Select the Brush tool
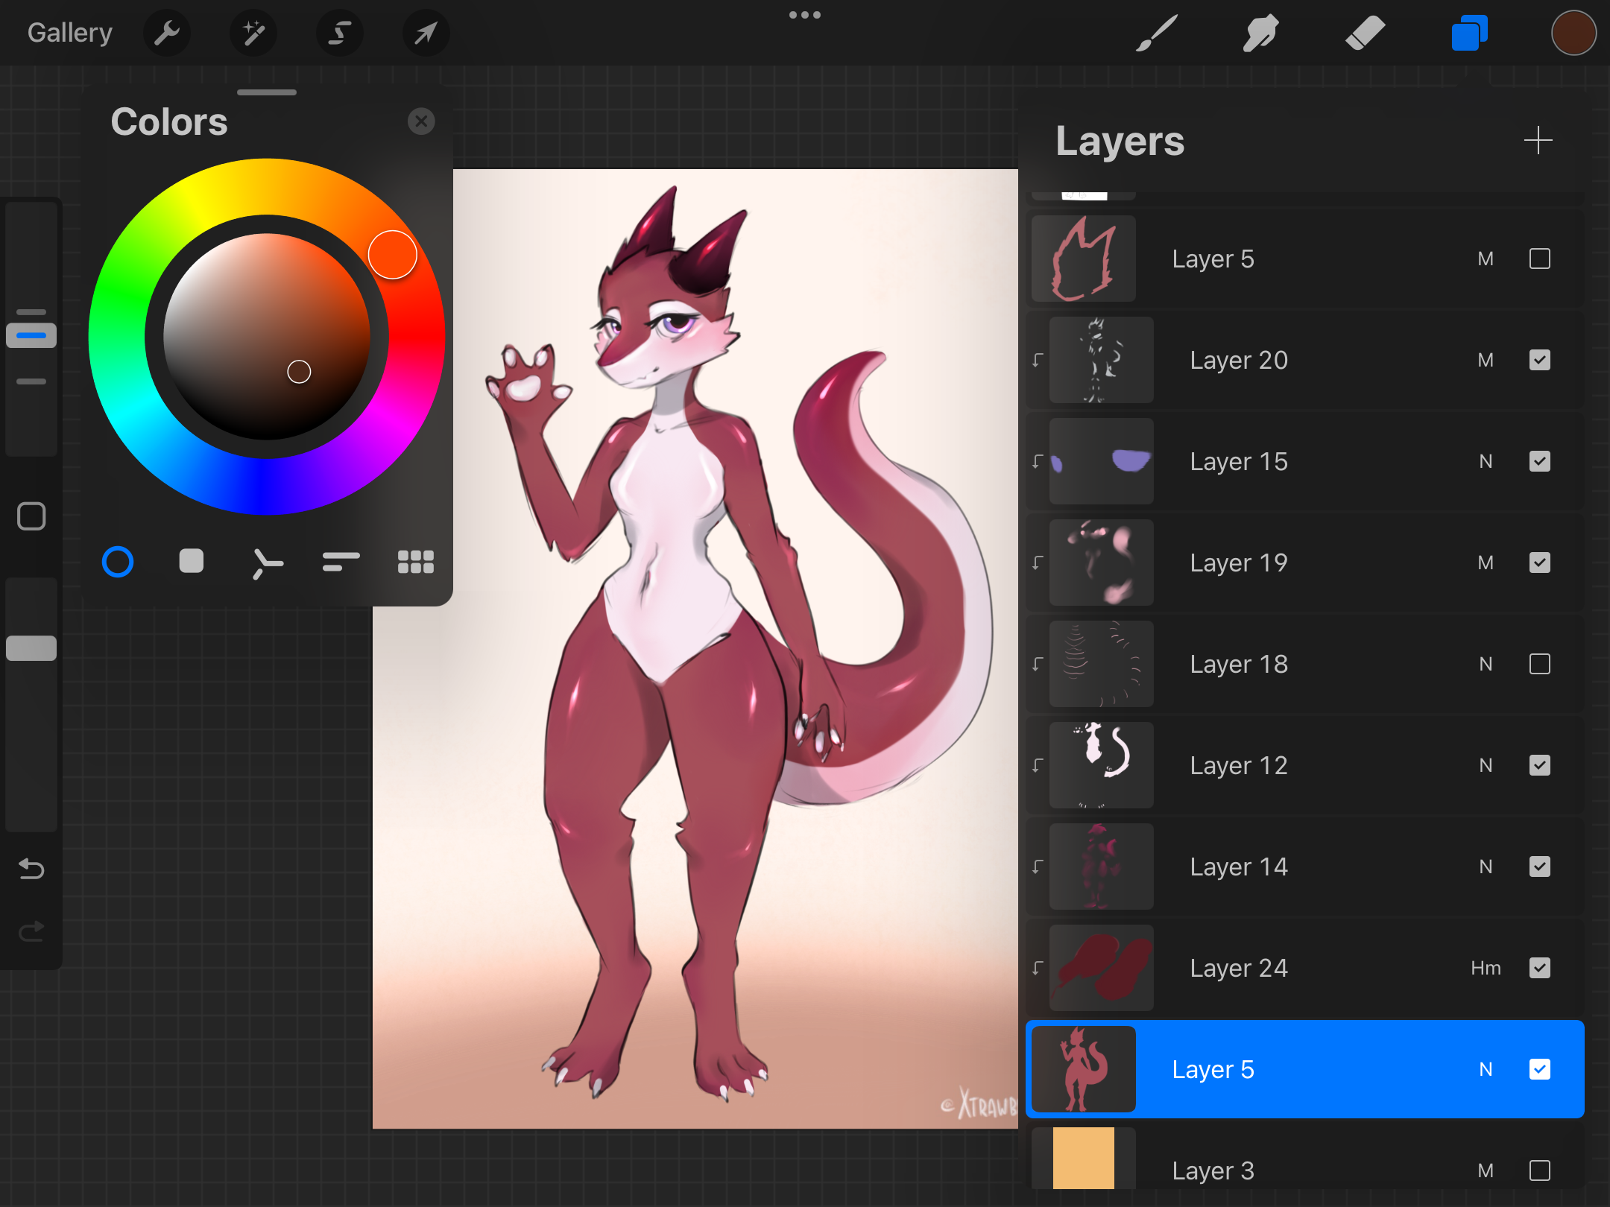 1157,33
